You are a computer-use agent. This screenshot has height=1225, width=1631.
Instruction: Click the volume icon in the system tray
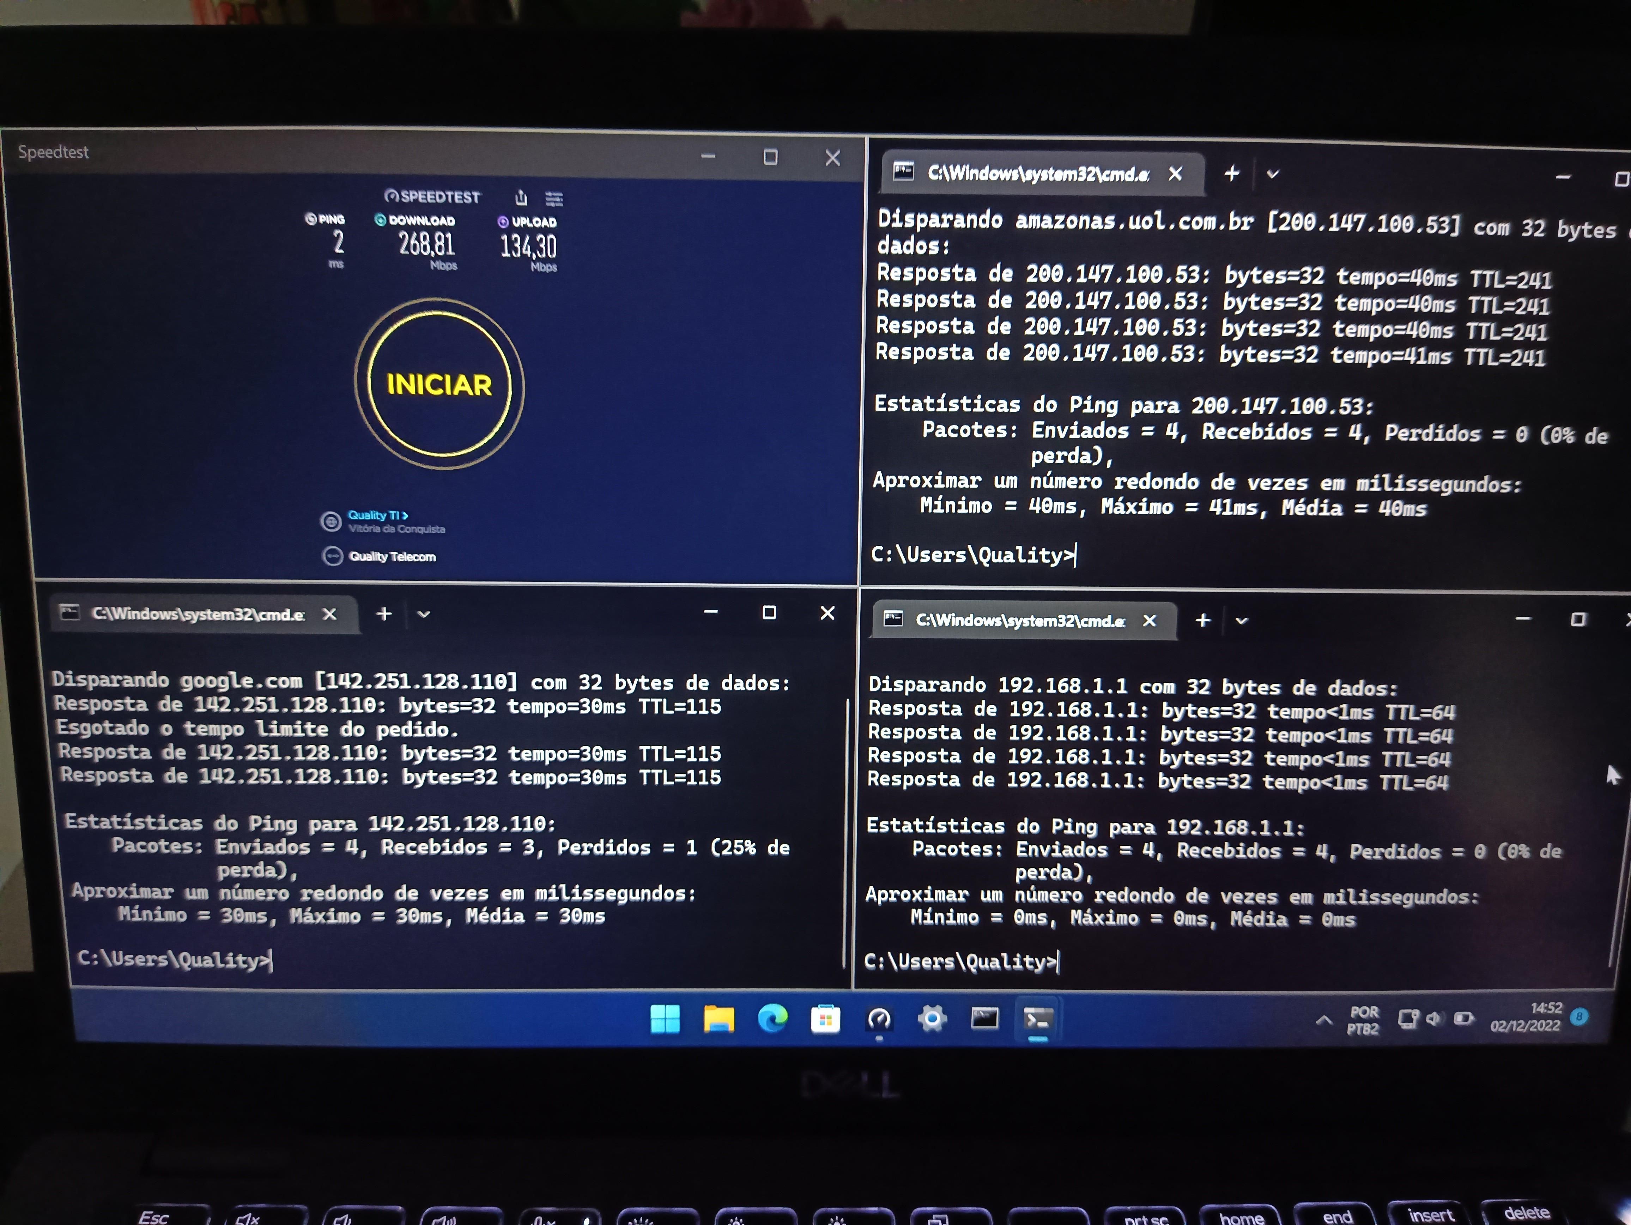point(1433,1019)
